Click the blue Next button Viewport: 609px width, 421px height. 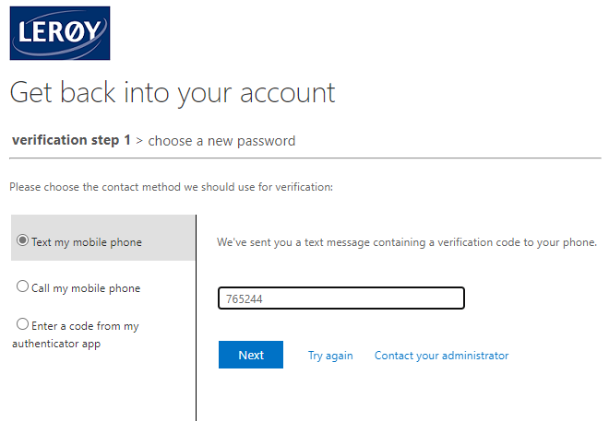click(251, 355)
